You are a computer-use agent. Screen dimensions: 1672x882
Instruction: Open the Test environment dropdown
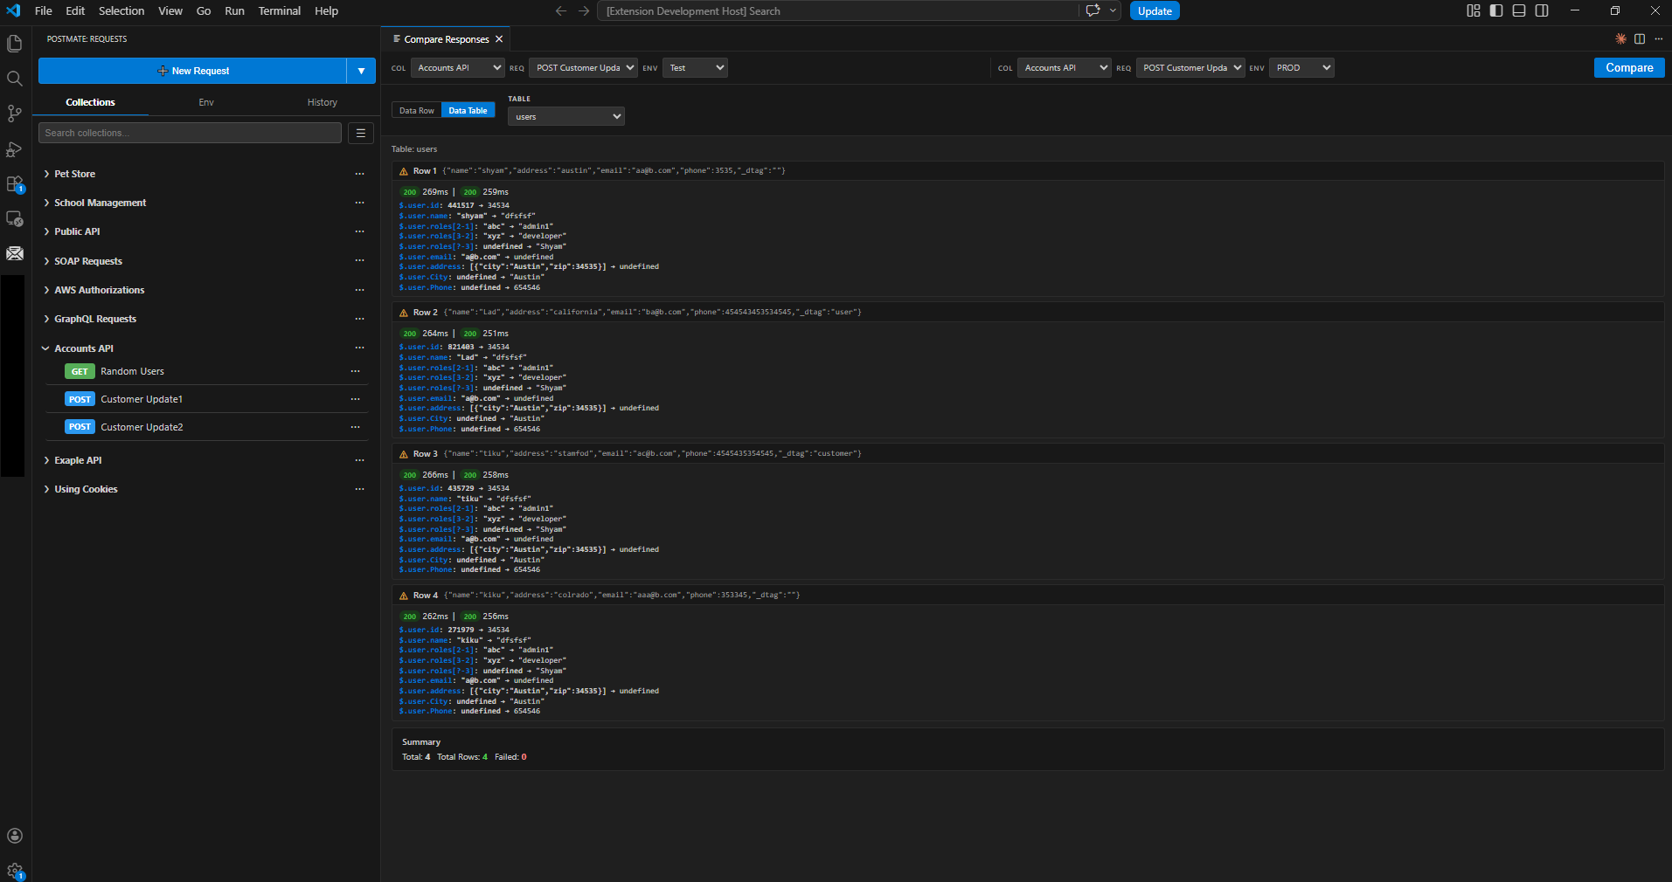click(695, 67)
